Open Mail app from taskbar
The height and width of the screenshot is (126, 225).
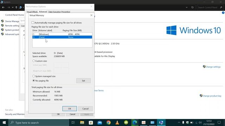tap(100, 122)
